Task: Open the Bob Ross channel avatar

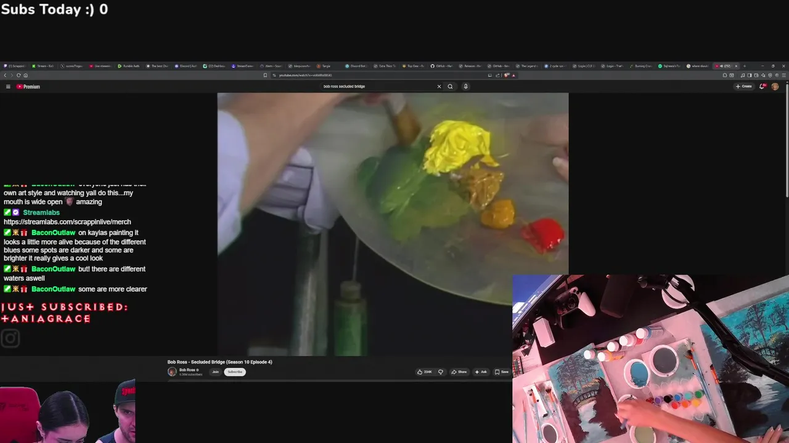Action: [172, 372]
